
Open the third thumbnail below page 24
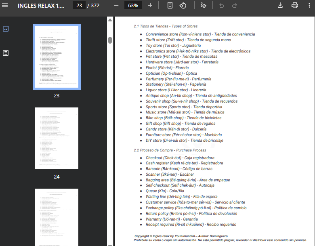pos(57,217)
